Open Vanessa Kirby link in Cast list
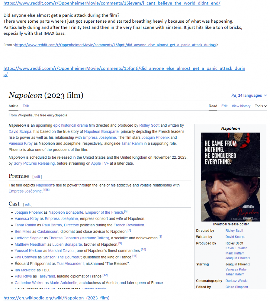The width and height of the screenshot is (270, 301). (27, 219)
